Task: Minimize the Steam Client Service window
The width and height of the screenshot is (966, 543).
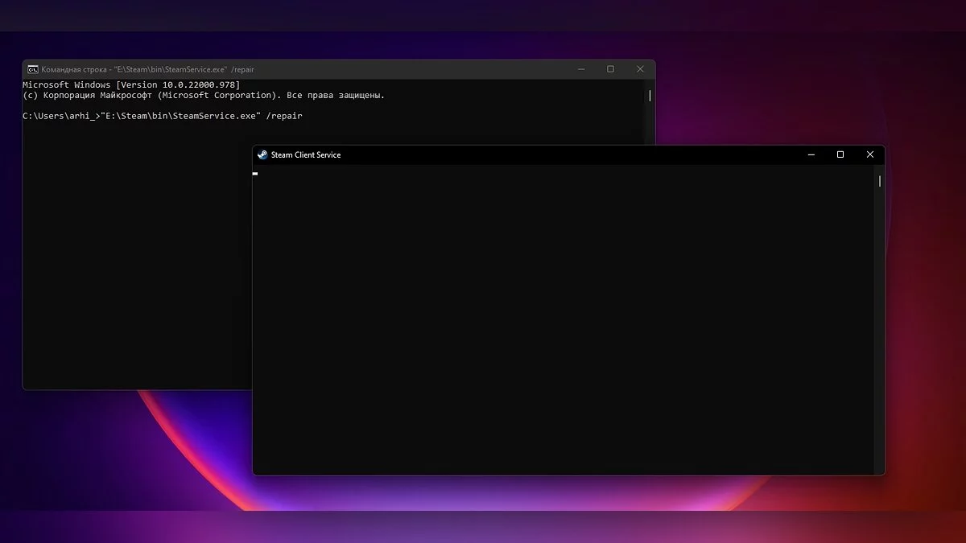Action: pyautogui.click(x=811, y=154)
